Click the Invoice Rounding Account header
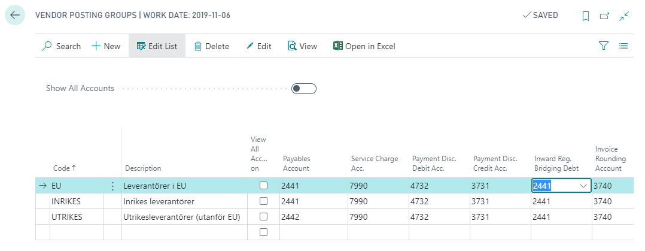Image resolution: width=645 pixels, height=251 pixels. coord(610,159)
